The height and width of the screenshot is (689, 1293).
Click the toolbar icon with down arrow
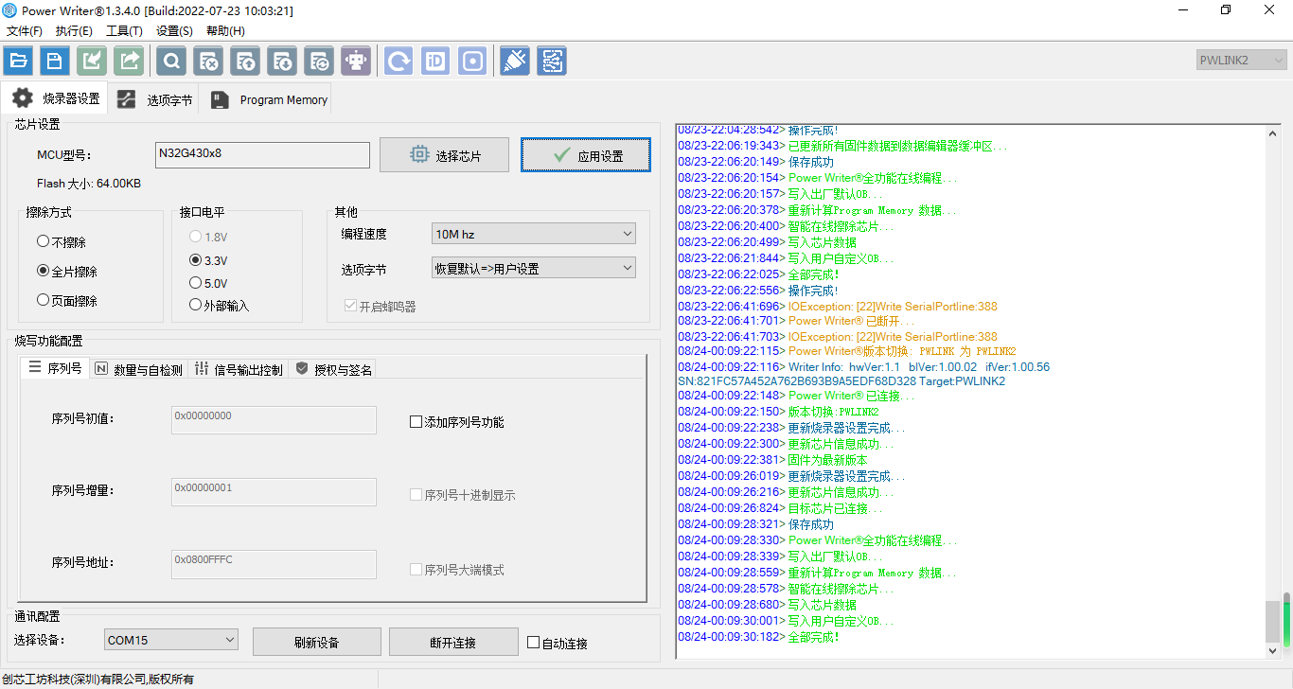tap(282, 62)
